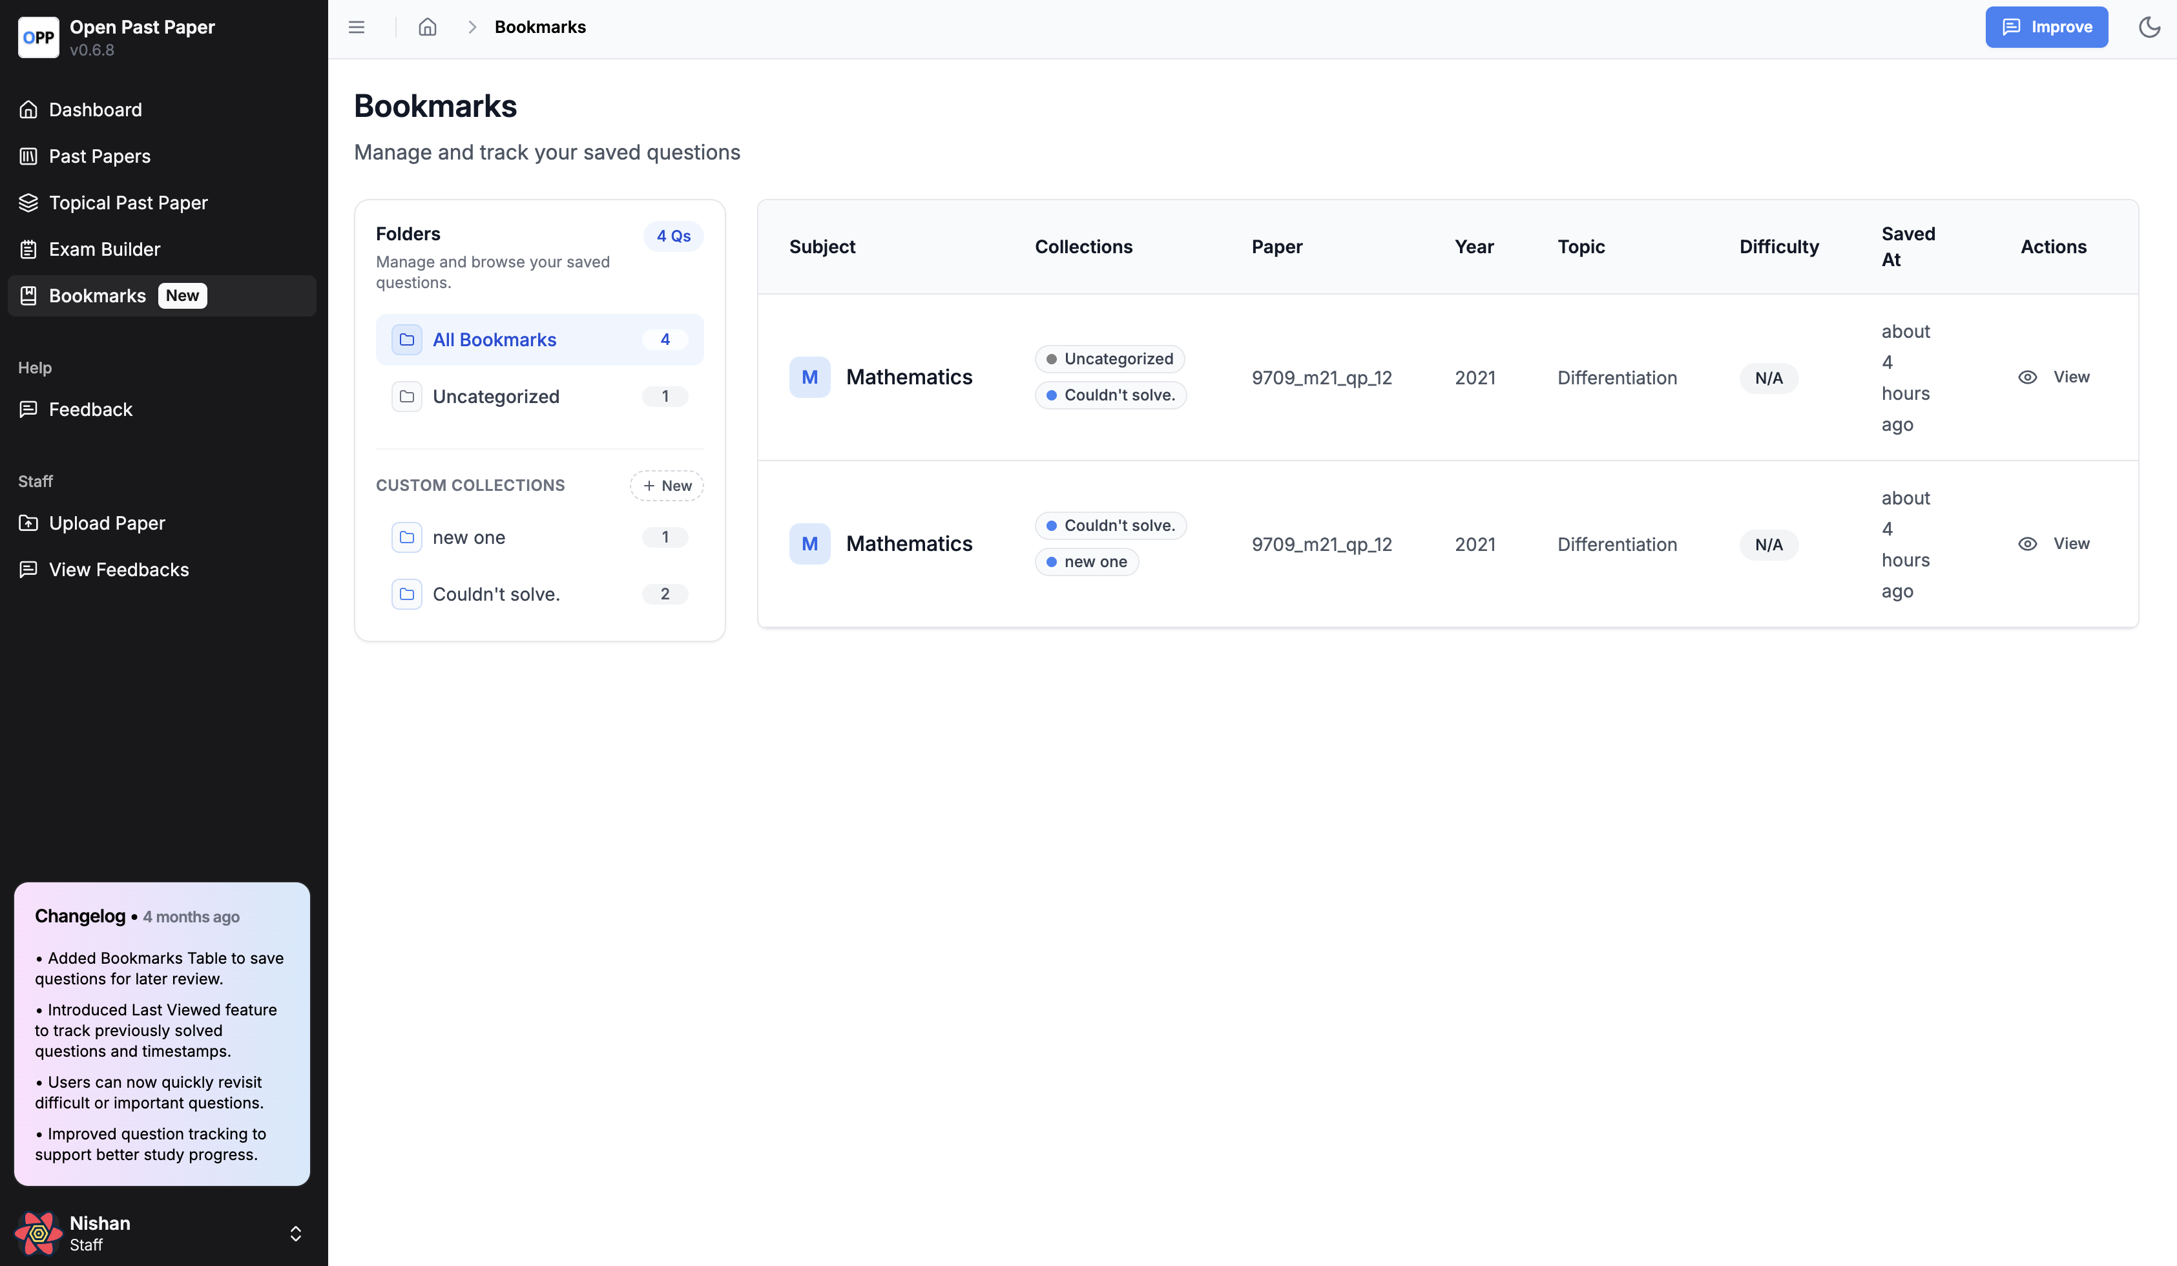Click the All Bookmarks count 4

[664, 339]
